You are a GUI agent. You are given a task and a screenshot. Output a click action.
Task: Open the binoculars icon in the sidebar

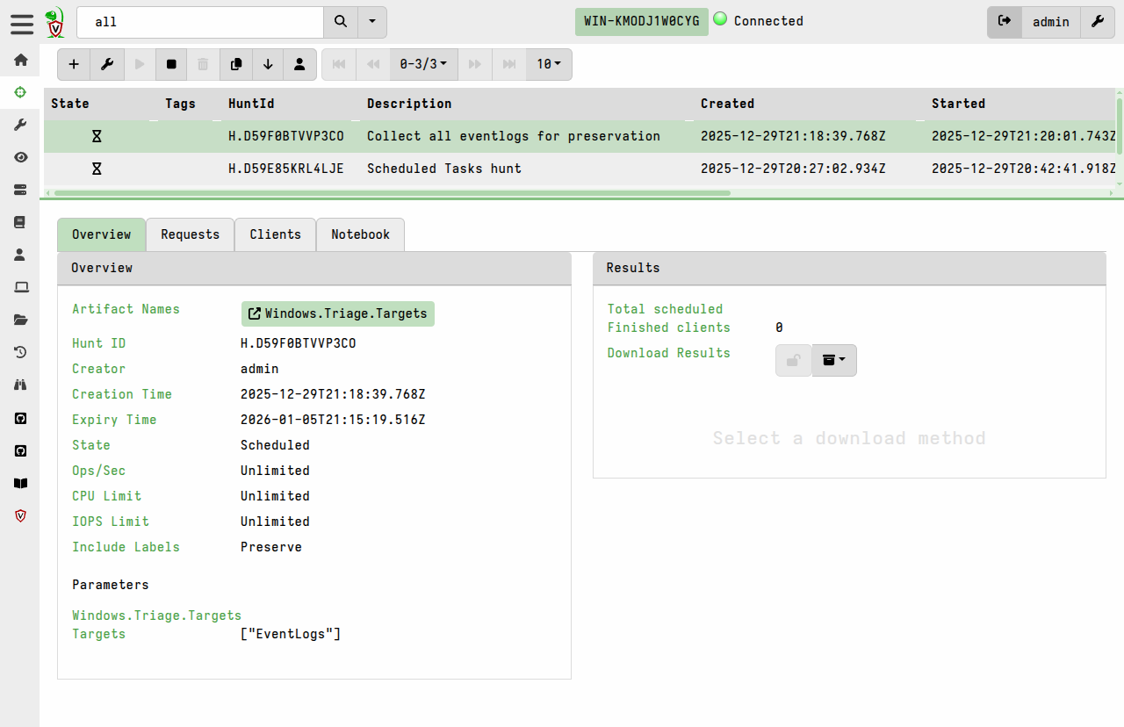[20, 385]
